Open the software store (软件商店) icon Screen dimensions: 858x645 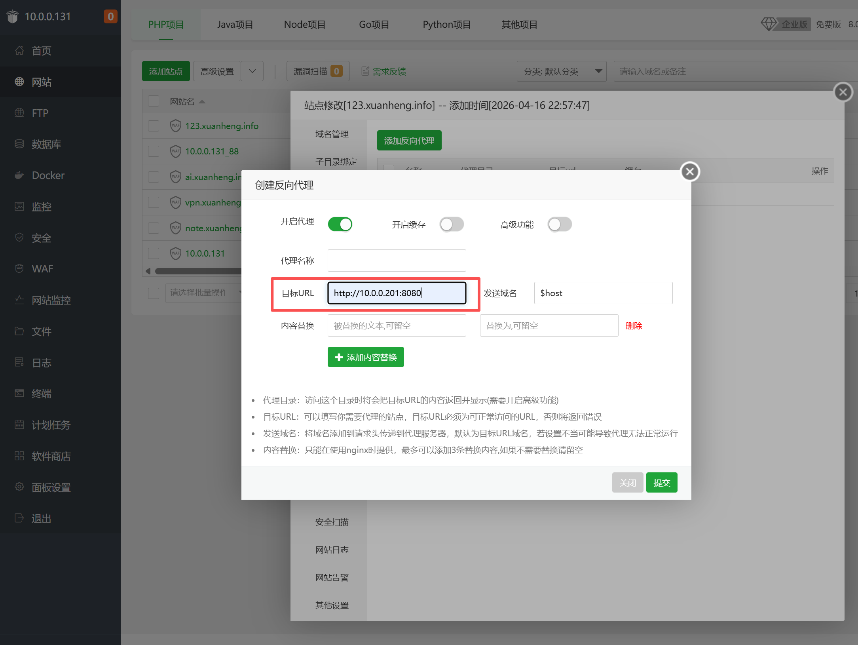[x=19, y=456]
